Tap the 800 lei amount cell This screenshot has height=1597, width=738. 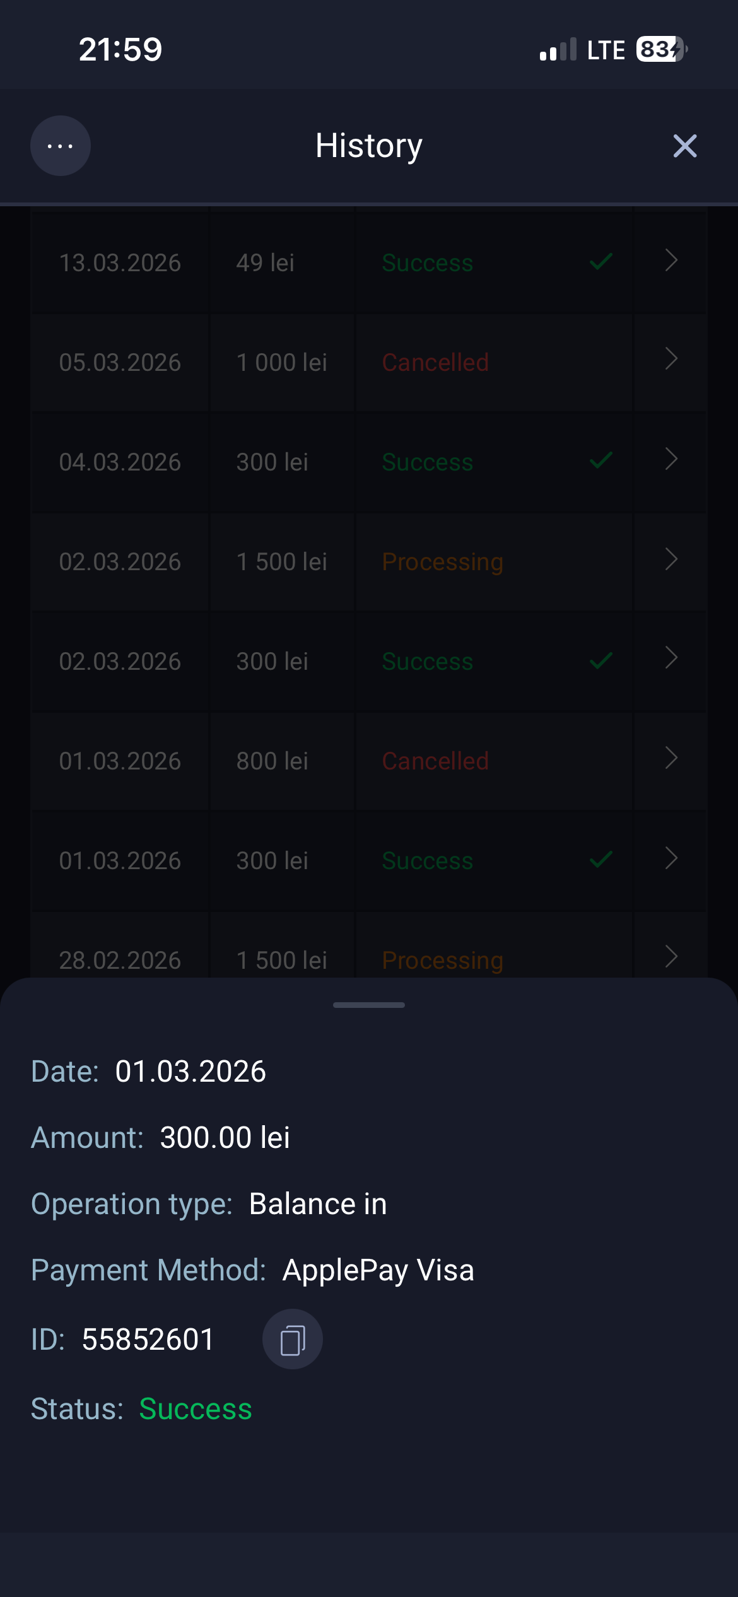(272, 761)
